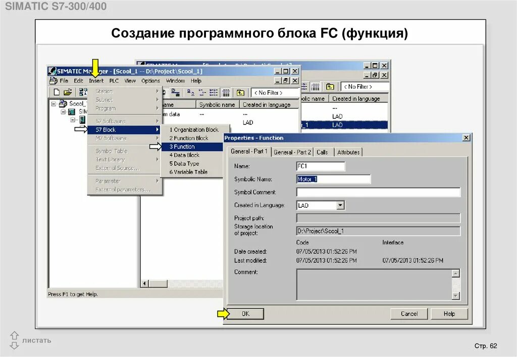The image size is (517, 357).
Task: Click horizontal scrollbar left arrow
Action: (145, 283)
